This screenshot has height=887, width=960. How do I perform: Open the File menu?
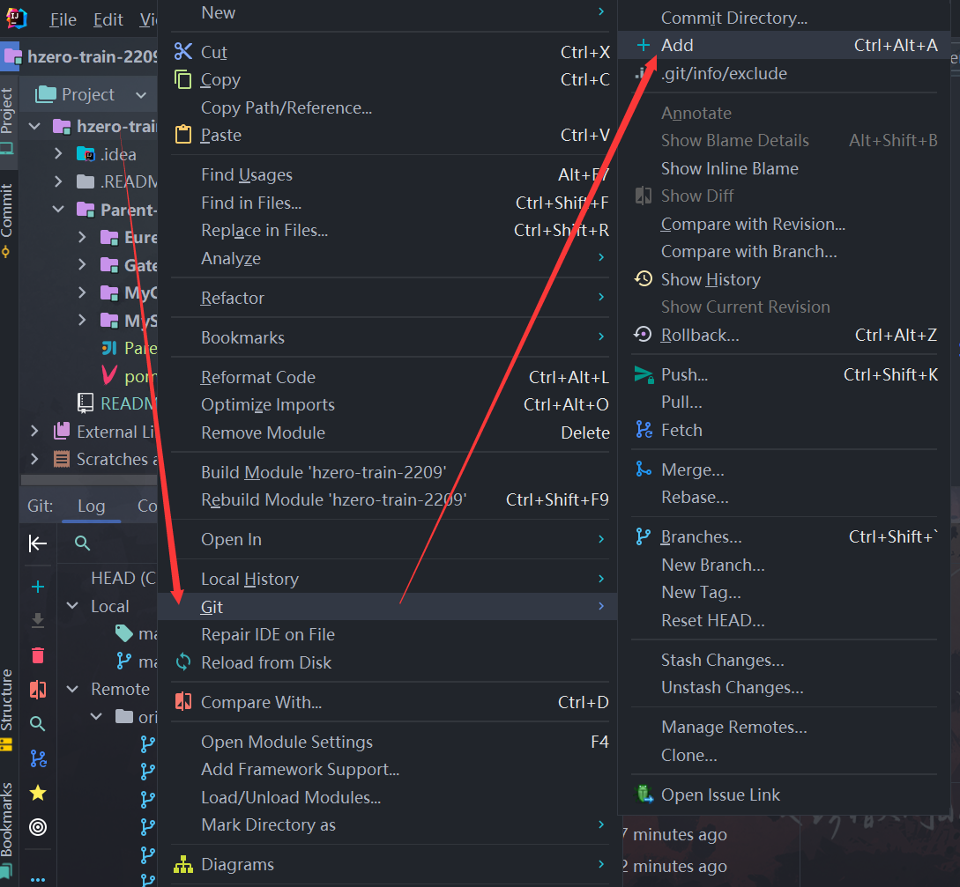(63, 19)
